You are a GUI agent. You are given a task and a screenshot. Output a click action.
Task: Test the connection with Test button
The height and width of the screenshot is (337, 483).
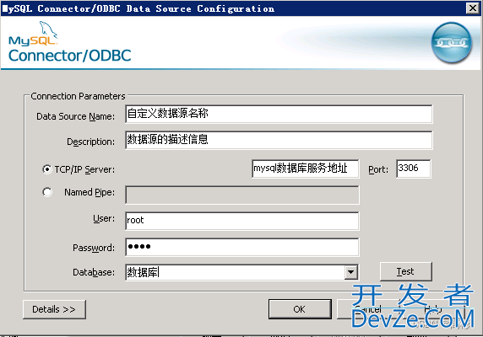coord(405,271)
